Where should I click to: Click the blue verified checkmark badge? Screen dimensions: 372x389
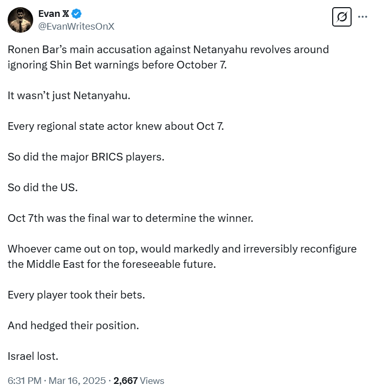[x=77, y=13]
